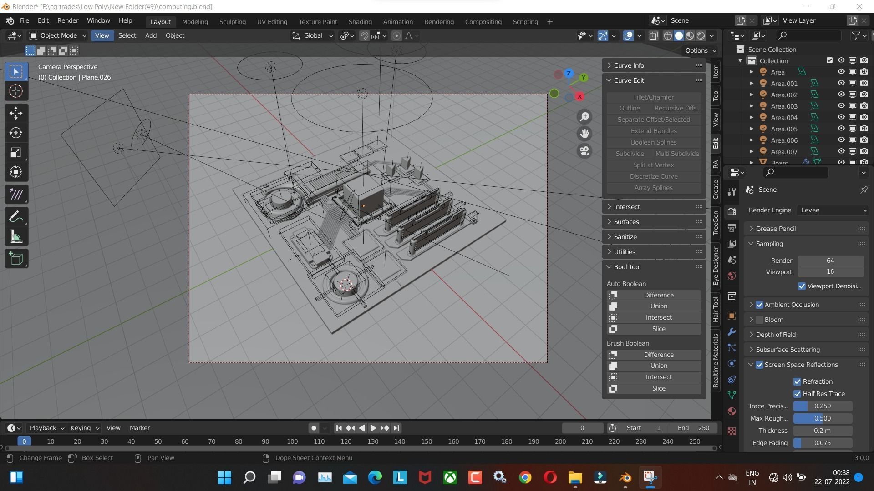Open Output properties printer icon
This screenshot has width=874, height=491.
point(732,228)
